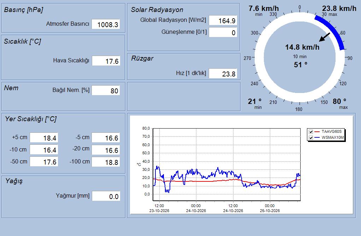361x236 pixels.
Task: Click the blue WSMAX10M legend line
Action: (317, 138)
